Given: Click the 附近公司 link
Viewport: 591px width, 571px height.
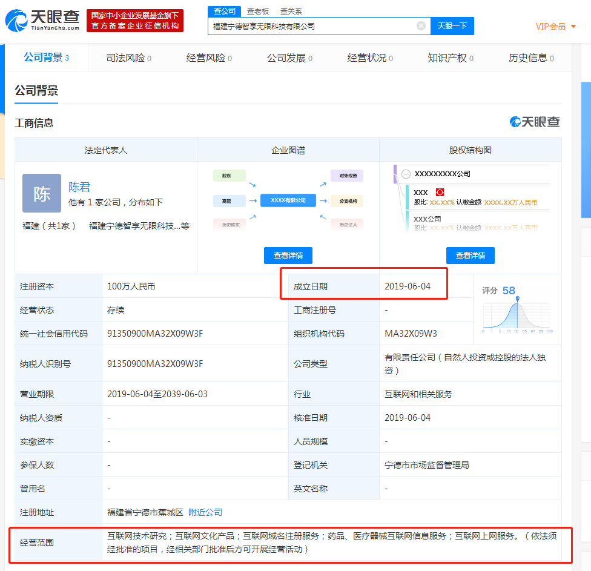Looking at the screenshot, I should (x=205, y=512).
